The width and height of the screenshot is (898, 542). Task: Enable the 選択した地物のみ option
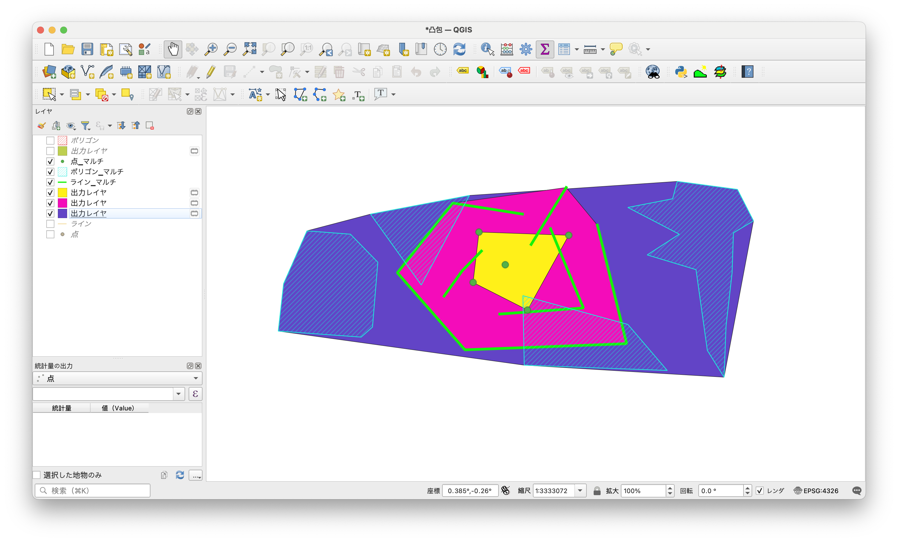37,475
